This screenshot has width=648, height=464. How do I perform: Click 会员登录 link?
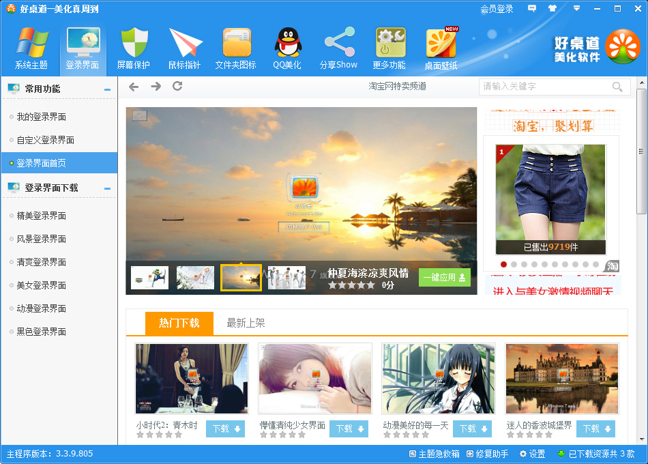coord(497,9)
